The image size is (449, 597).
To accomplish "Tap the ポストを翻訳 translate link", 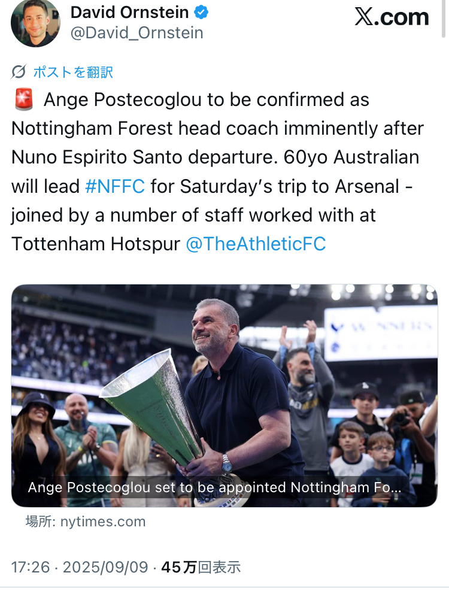I will click(x=73, y=72).
